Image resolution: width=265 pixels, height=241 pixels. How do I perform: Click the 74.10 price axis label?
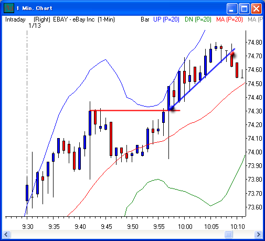point(255,139)
